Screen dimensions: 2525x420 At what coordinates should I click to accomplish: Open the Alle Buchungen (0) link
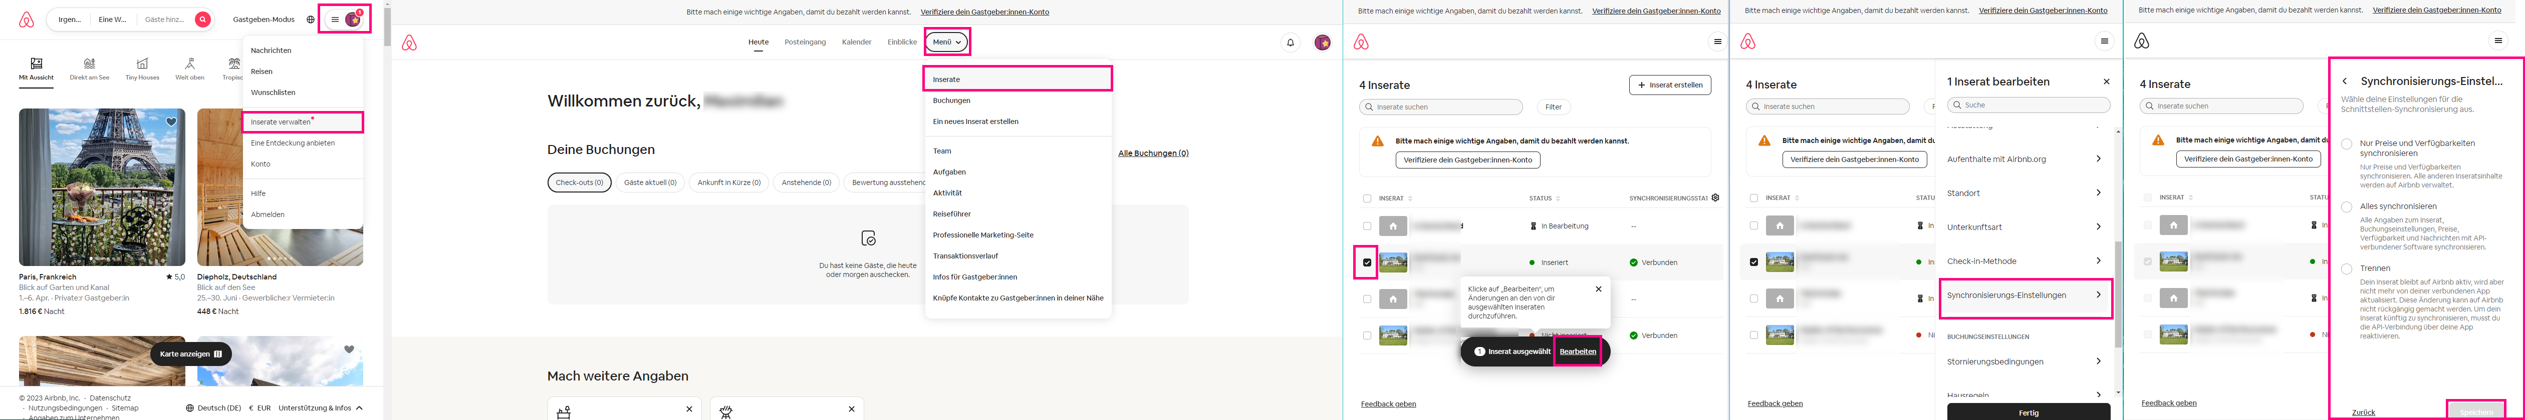click(1153, 153)
